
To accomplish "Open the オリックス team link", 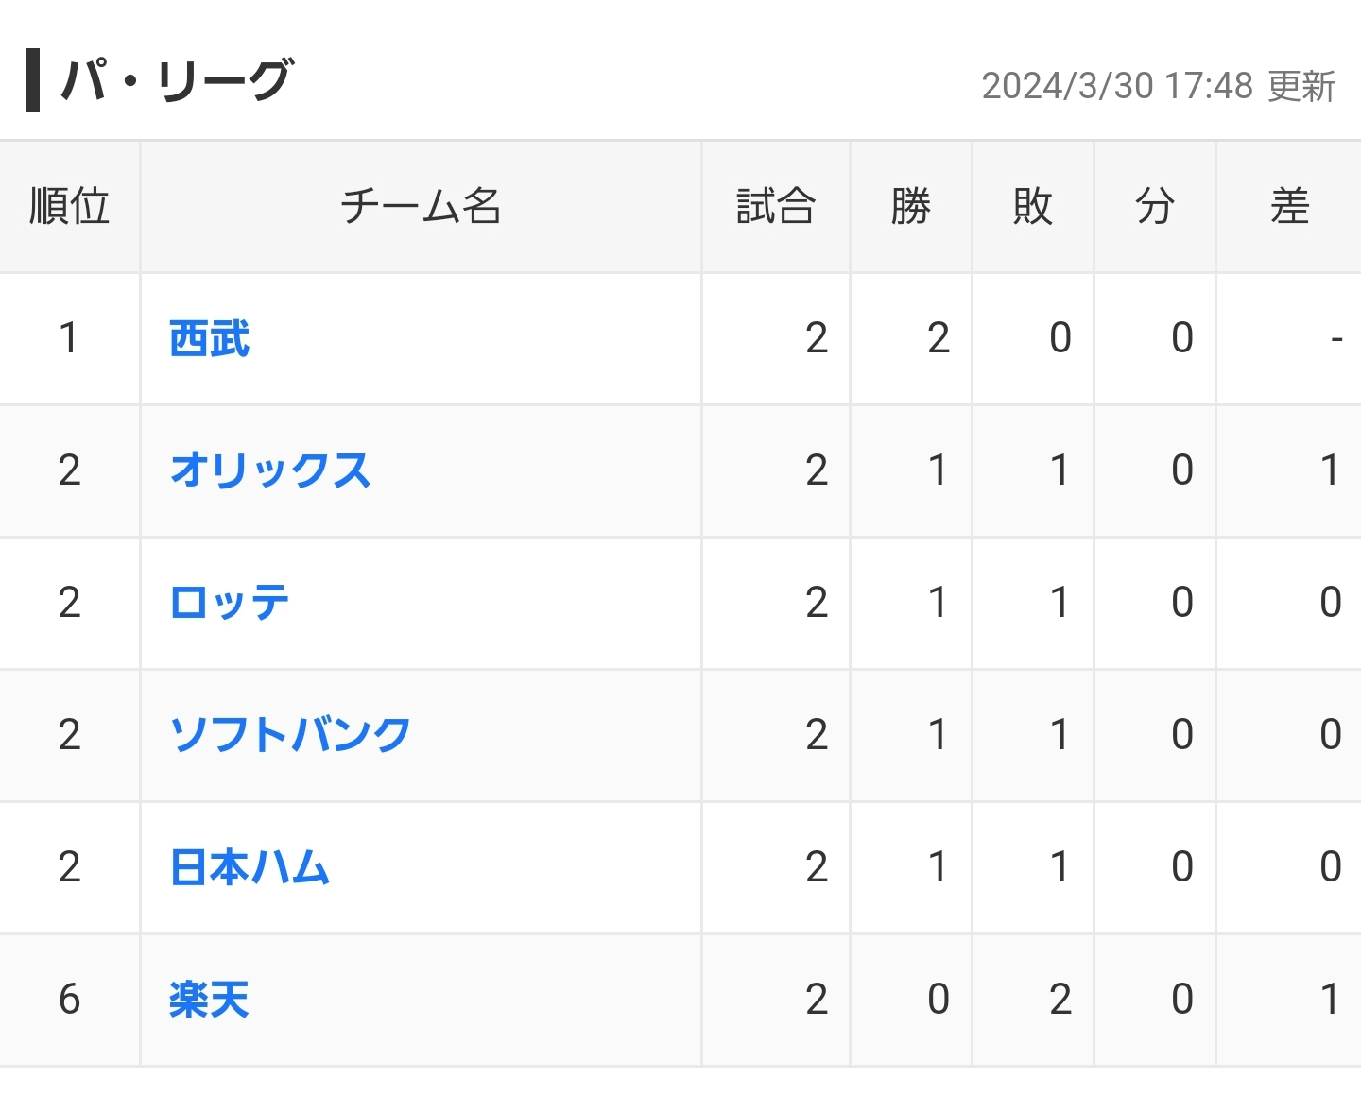I will (x=270, y=470).
